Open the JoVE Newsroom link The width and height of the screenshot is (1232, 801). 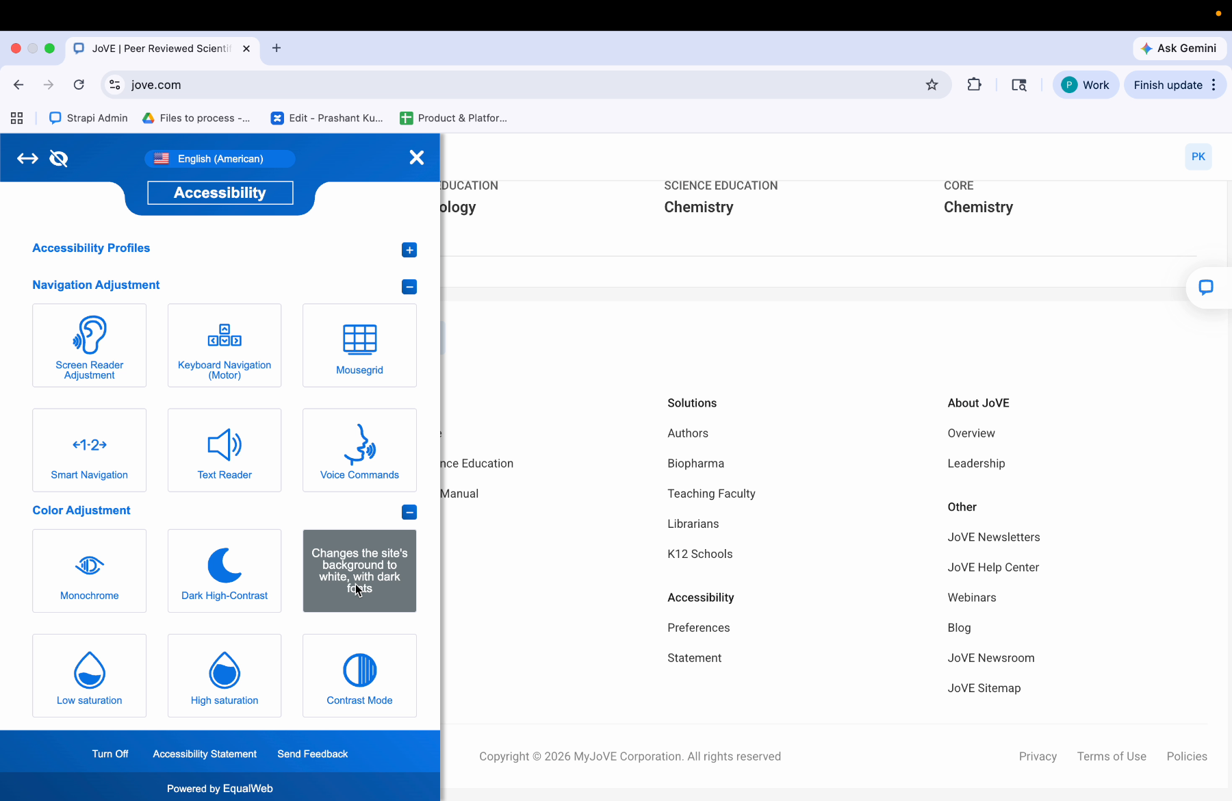click(x=991, y=658)
